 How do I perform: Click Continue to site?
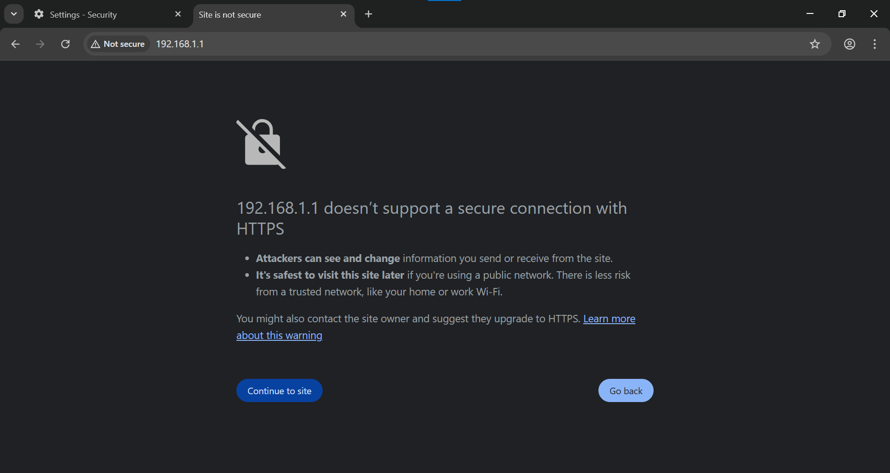pyautogui.click(x=279, y=390)
